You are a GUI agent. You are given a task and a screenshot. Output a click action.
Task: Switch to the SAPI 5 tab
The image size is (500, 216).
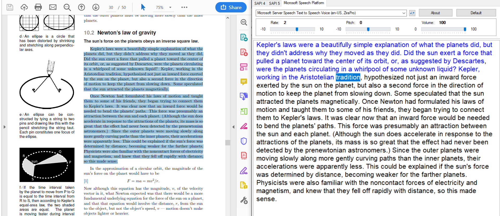pos(274,3)
